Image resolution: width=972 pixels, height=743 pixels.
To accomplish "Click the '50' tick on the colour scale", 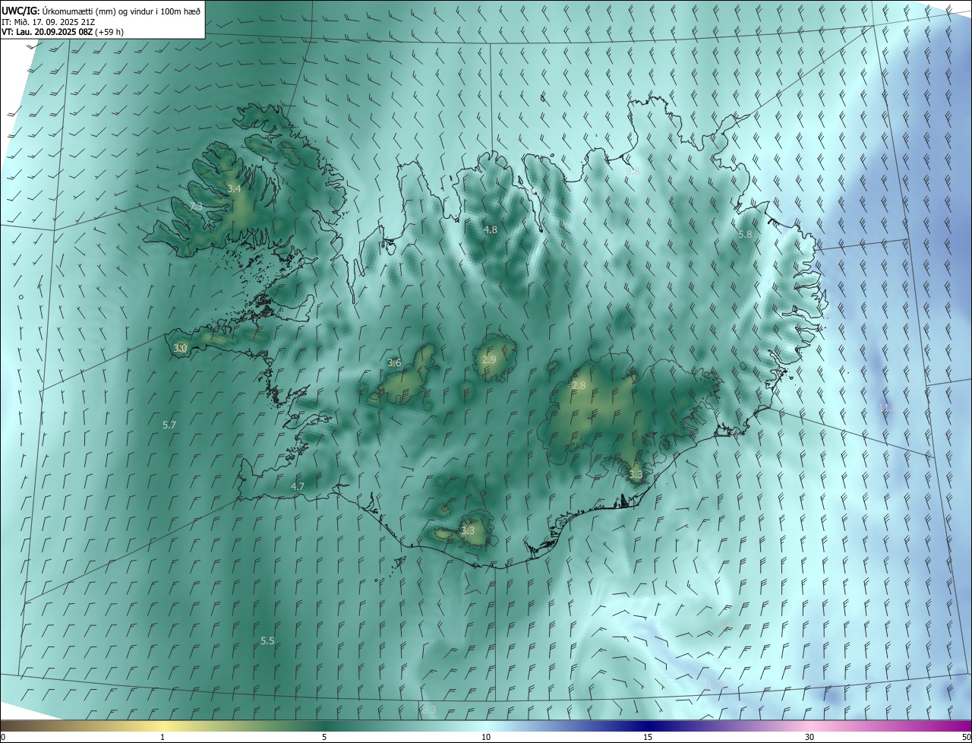I will click(966, 737).
